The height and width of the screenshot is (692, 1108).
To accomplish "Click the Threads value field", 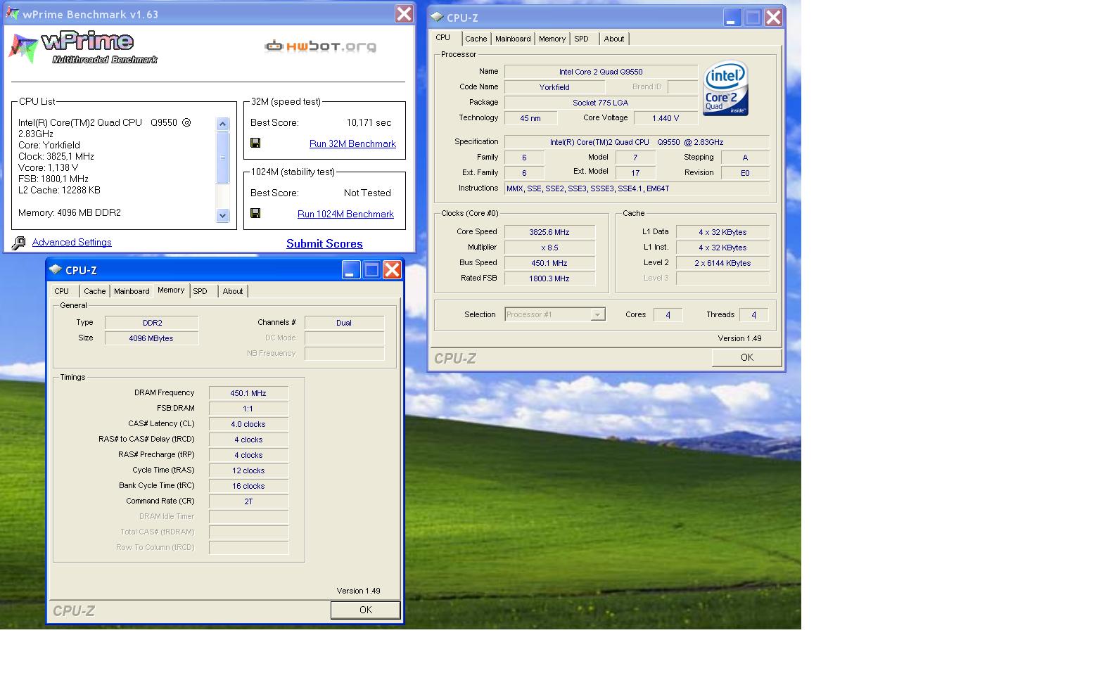I will (x=753, y=315).
